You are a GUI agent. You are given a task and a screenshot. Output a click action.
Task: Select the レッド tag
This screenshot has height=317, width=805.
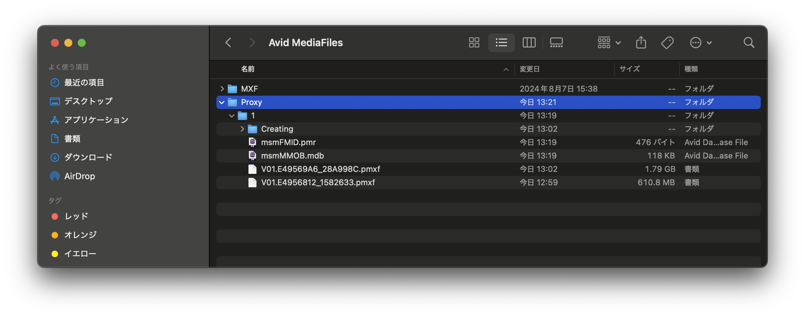[76, 216]
